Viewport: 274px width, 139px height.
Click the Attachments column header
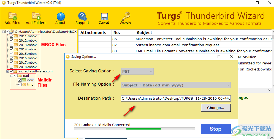[x=95, y=33]
